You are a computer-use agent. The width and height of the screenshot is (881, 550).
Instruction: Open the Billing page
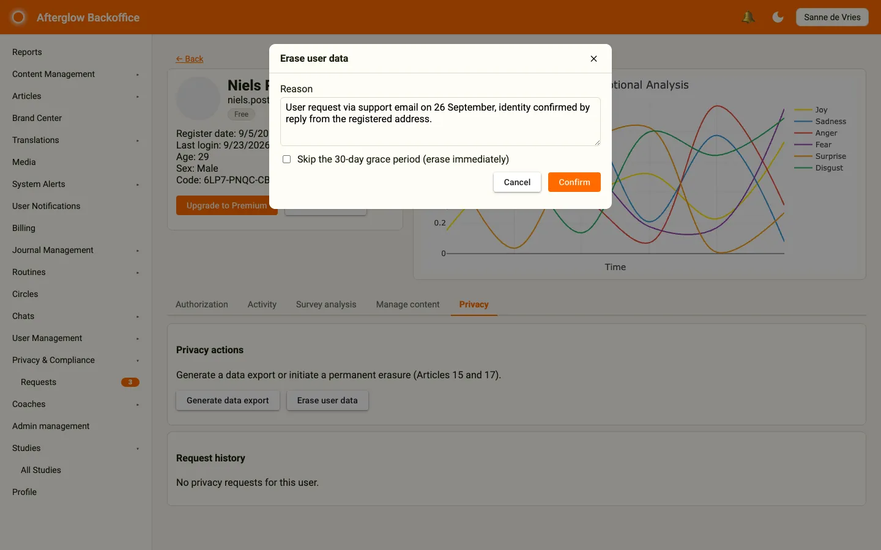coord(76,228)
